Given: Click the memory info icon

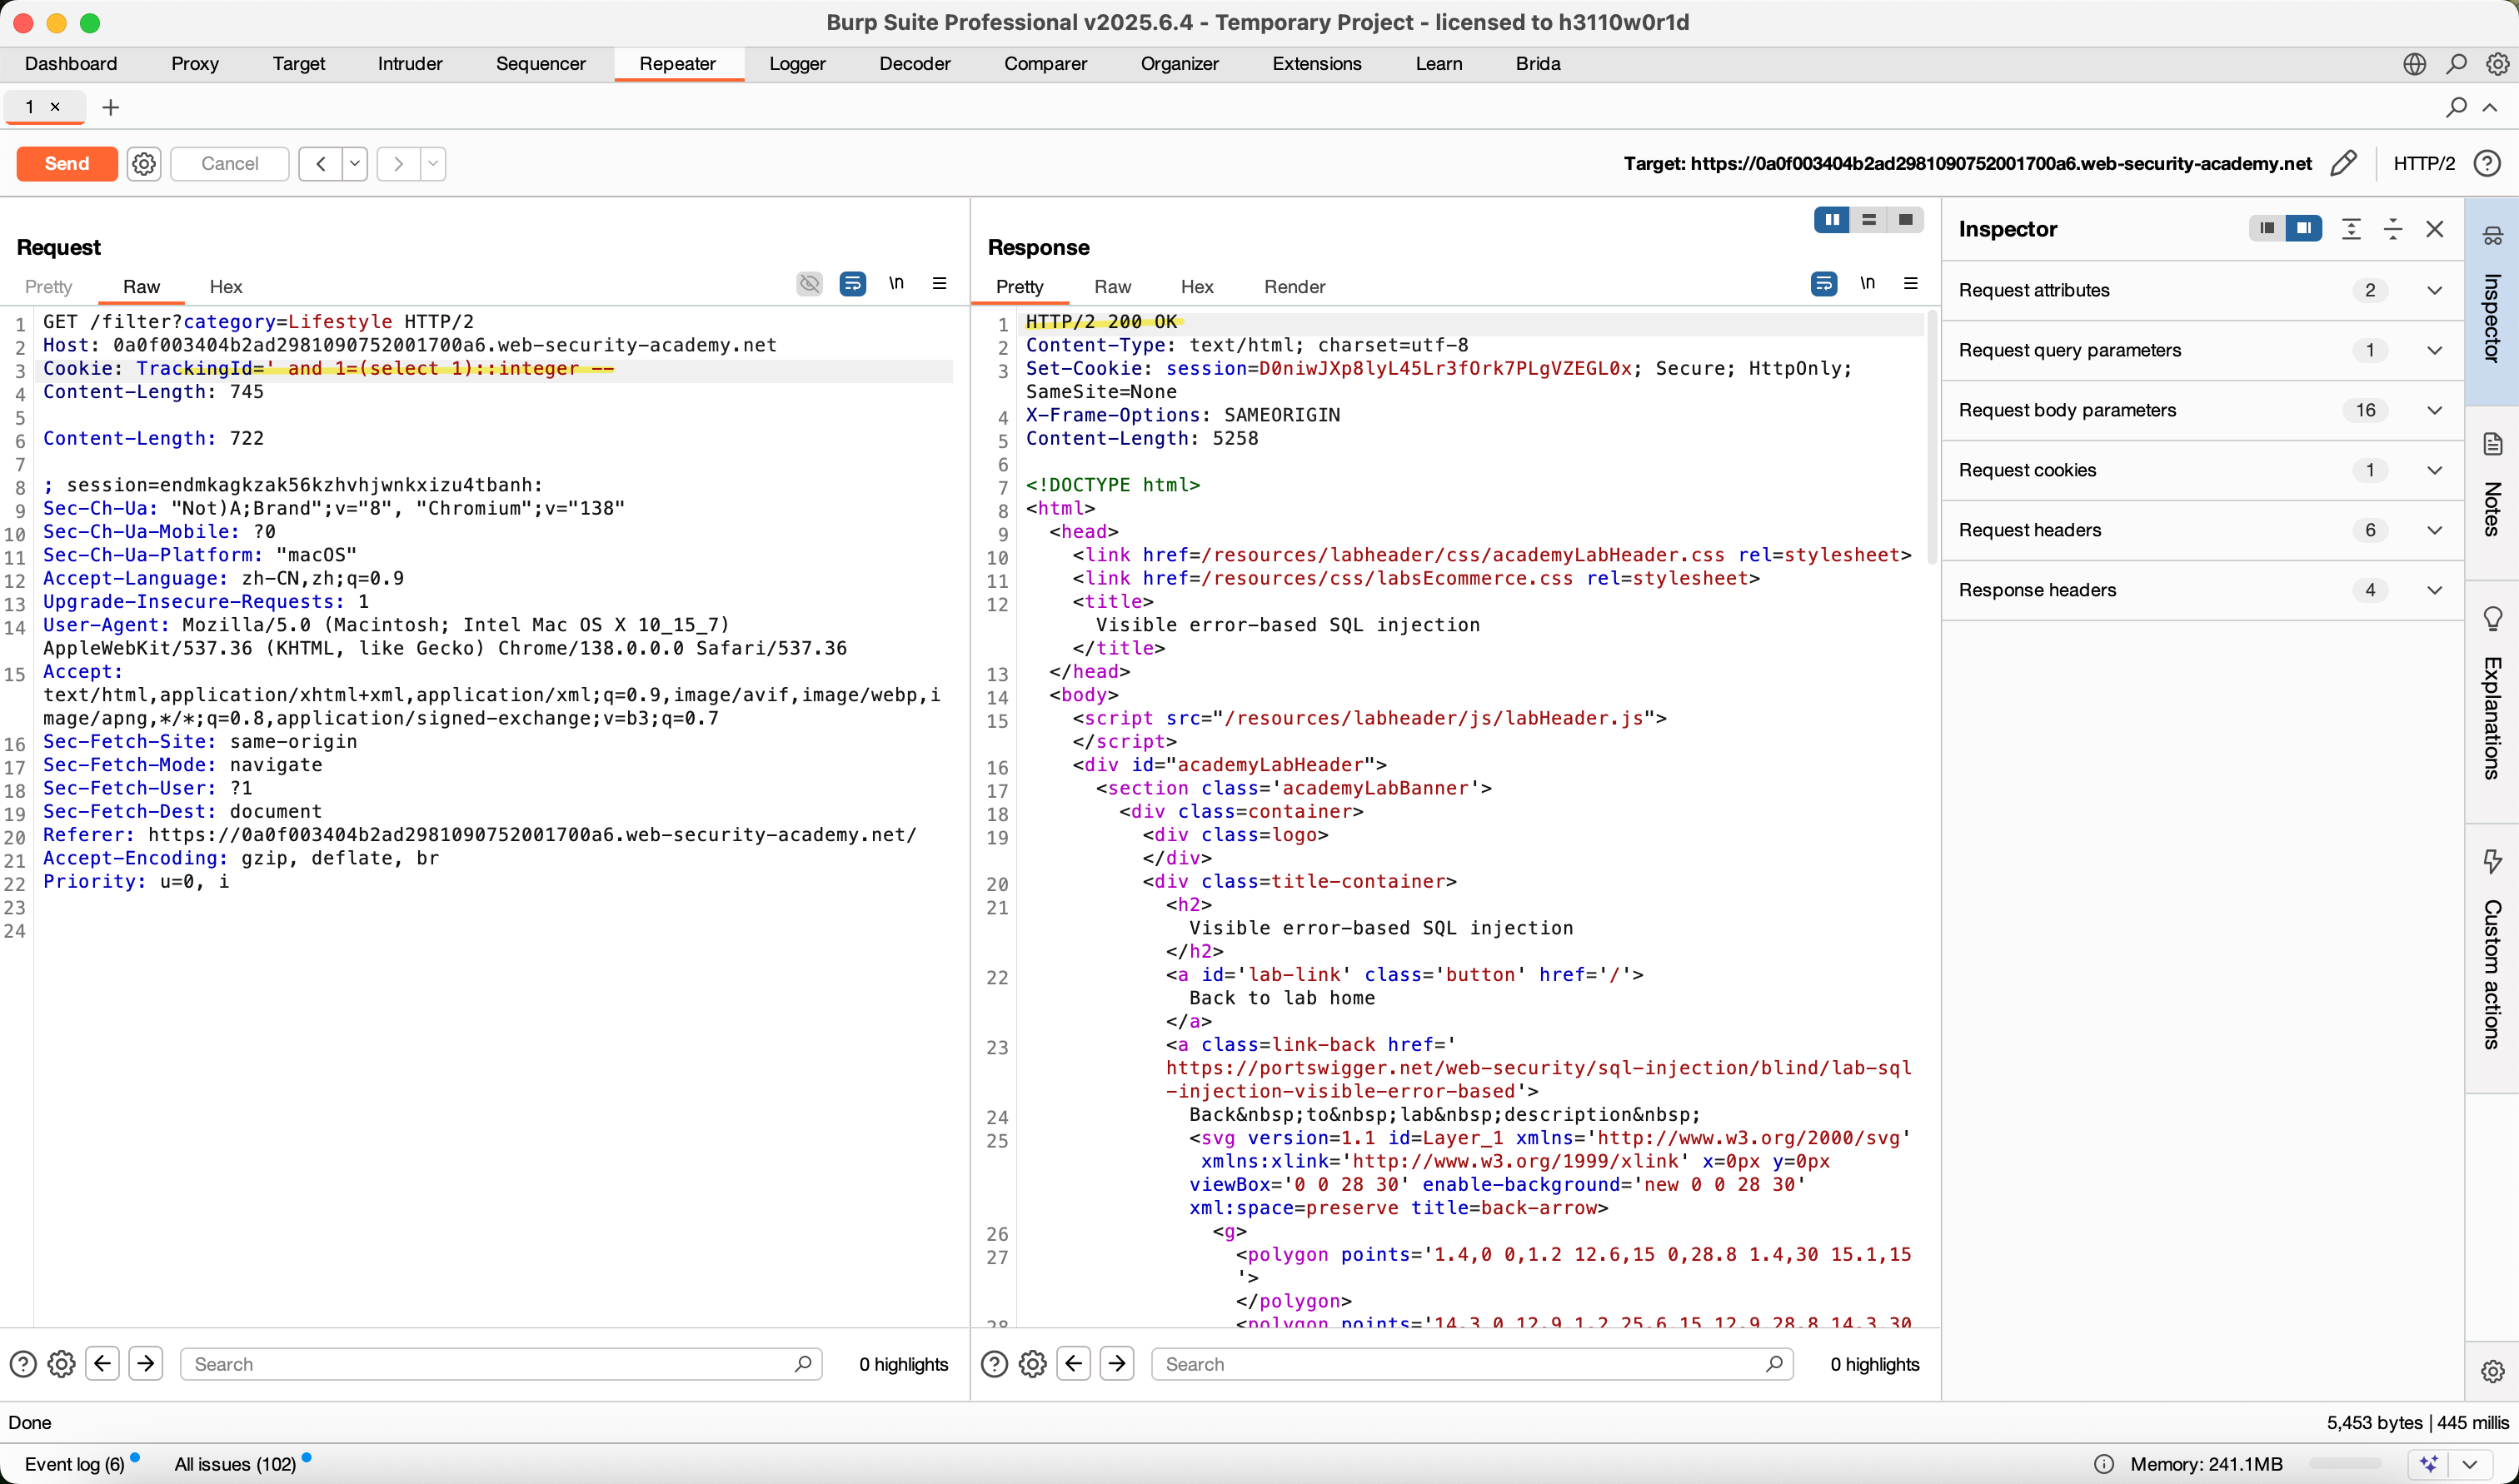Looking at the screenshot, I should click(2104, 1464).
